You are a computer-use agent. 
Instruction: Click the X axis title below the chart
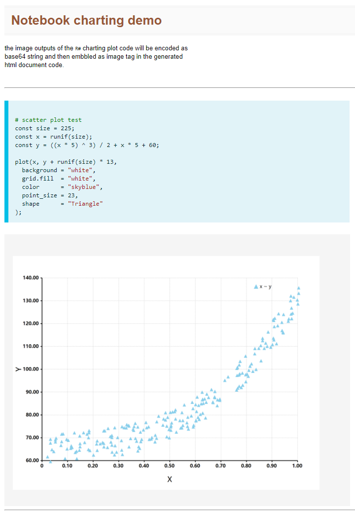[170, 479]
